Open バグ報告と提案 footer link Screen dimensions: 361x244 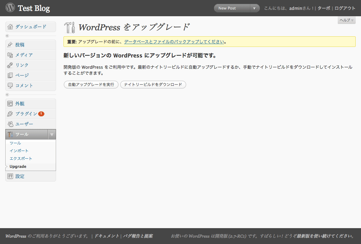coord(138,236)
